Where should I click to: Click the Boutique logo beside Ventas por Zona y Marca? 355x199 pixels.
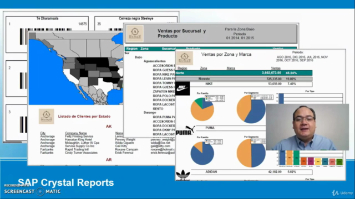(185, 58)
